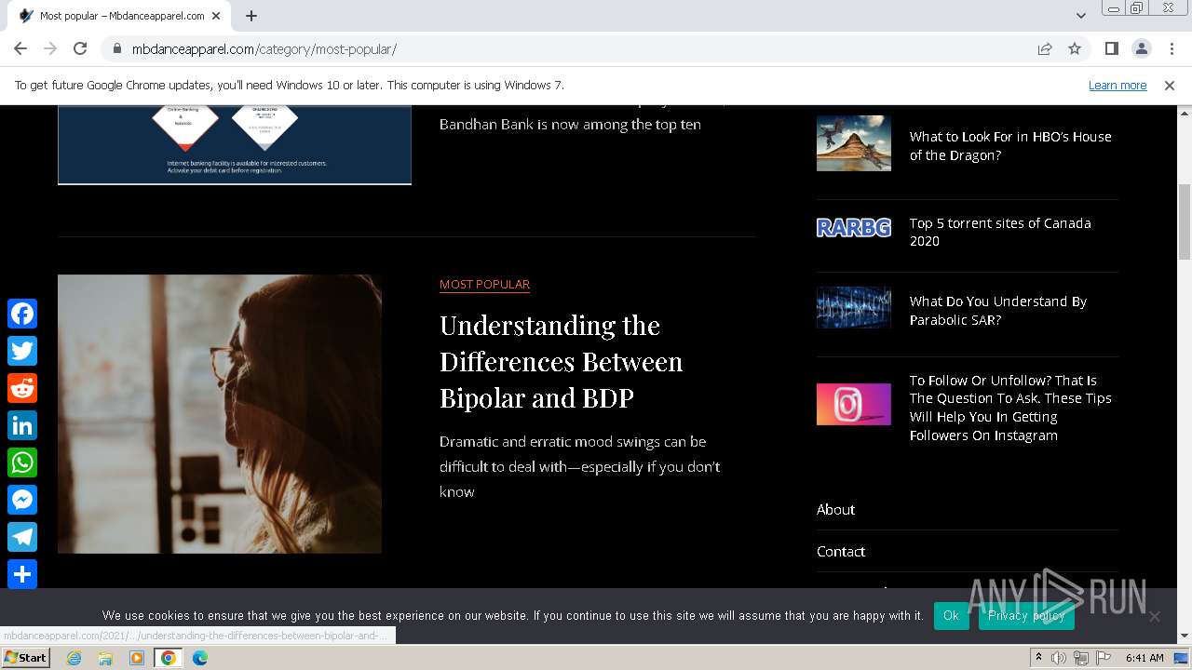Open the Privacy policy button
Image resolution: width=1192 pixels, height=670 pixels.
1026,615
